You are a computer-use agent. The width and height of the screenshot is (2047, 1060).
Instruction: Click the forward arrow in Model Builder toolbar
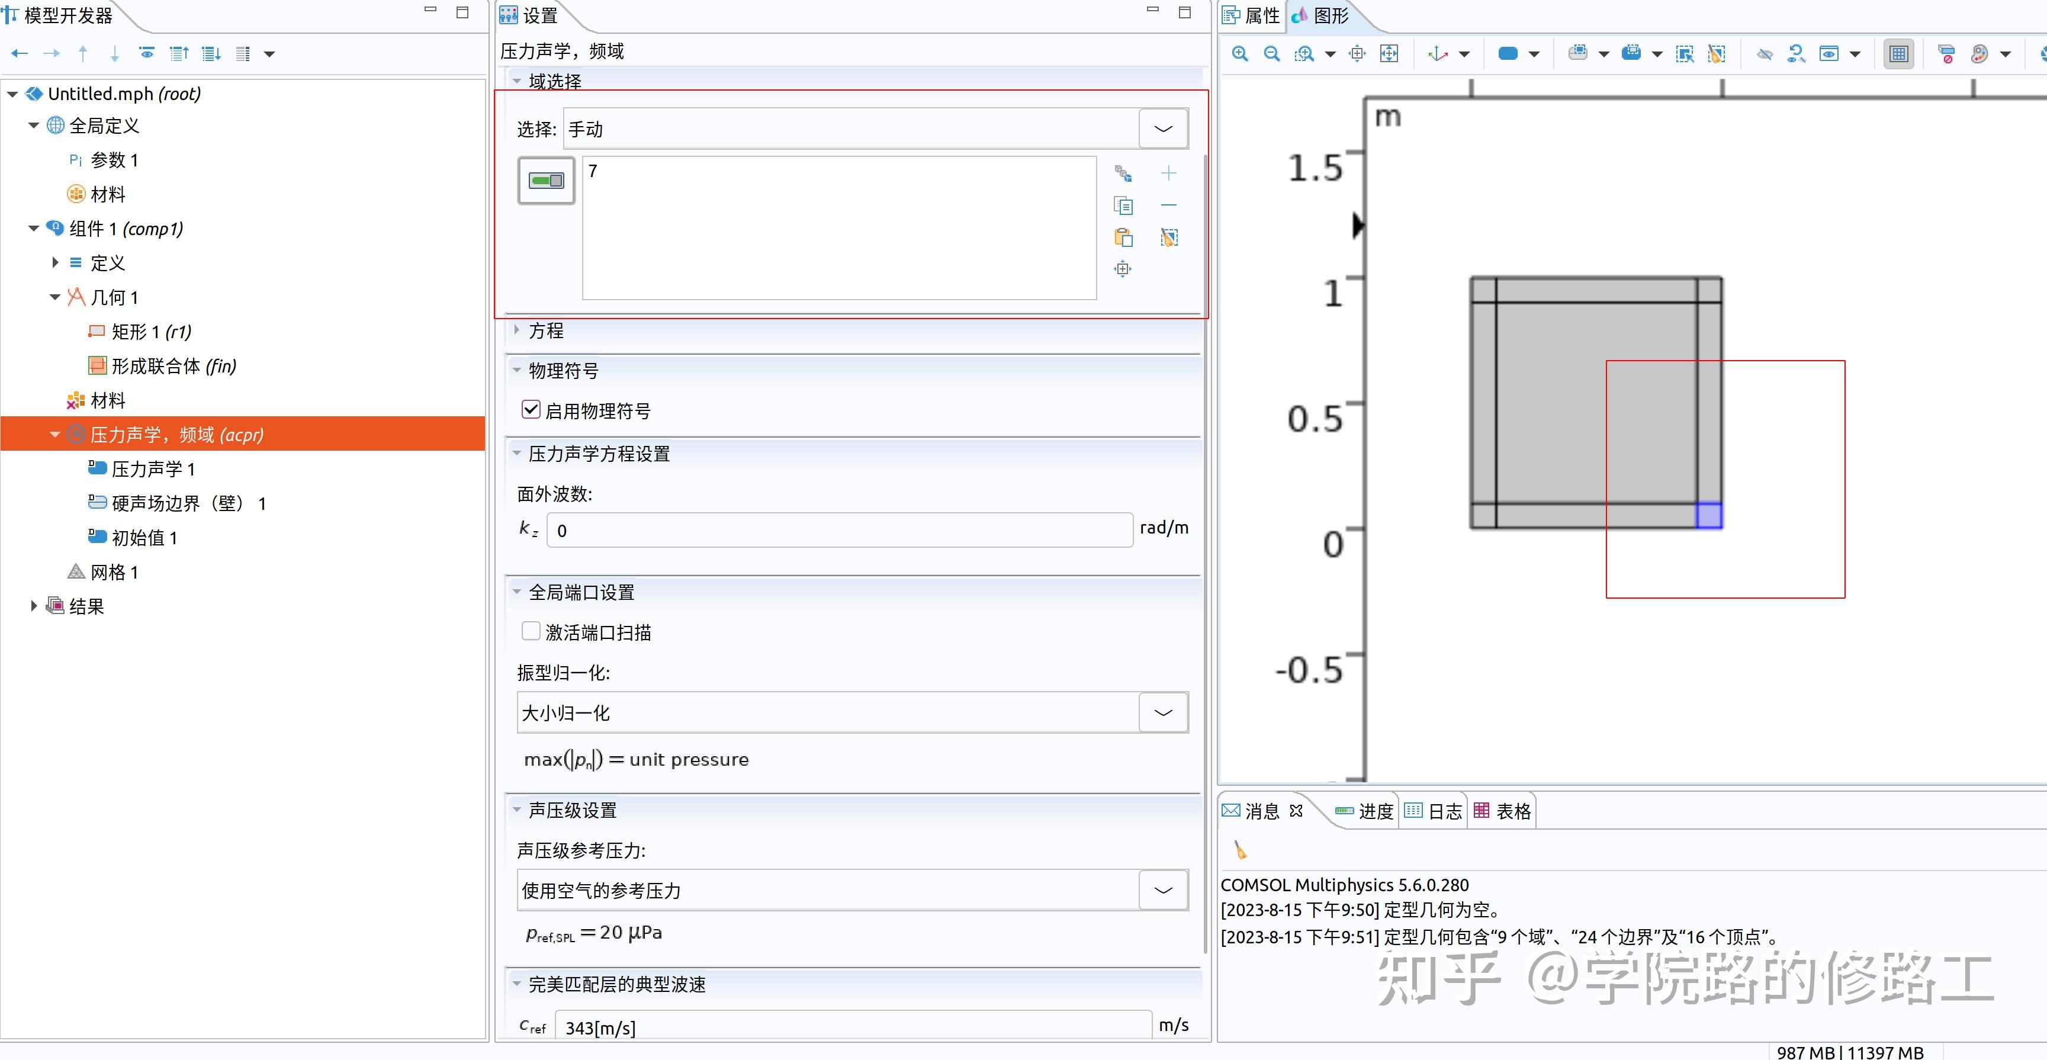point(52,54)
